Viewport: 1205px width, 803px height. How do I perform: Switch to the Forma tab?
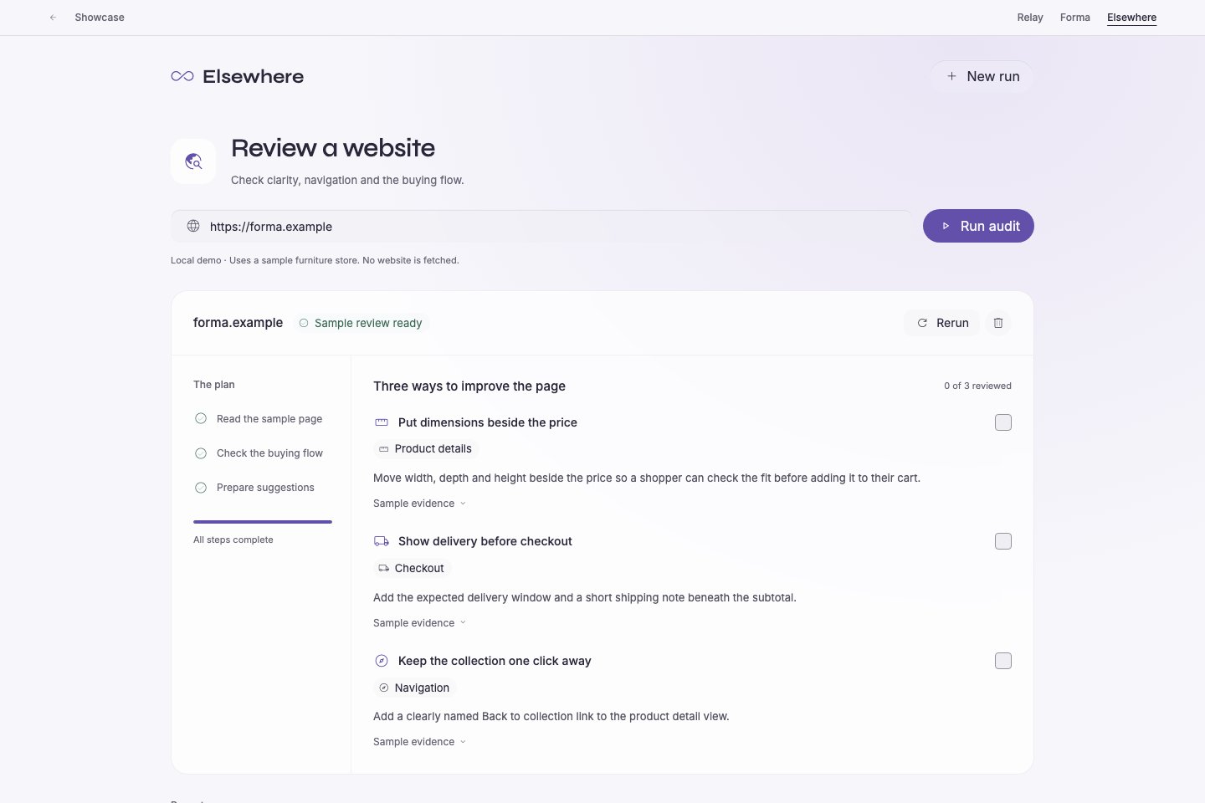point(1075,18)
